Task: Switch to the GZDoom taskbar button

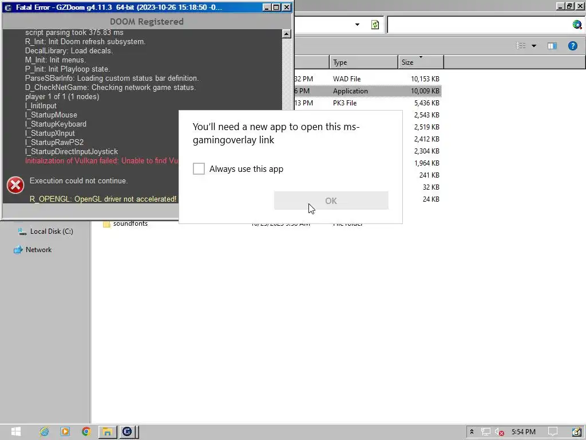Action: coord(129,431)
